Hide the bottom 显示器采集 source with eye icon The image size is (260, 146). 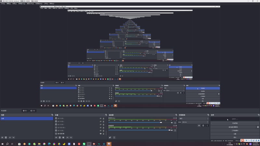100,134
